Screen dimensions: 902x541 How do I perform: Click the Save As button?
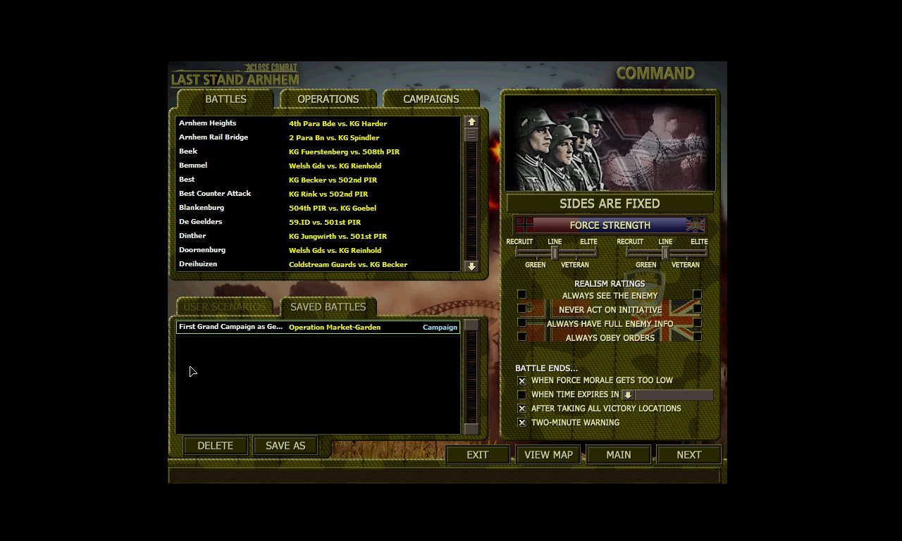click(x=285, y=446)
